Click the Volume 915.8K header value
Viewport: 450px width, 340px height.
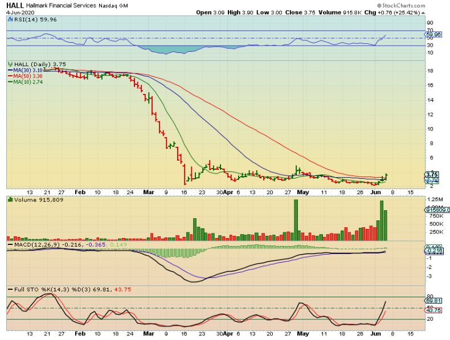340,13
